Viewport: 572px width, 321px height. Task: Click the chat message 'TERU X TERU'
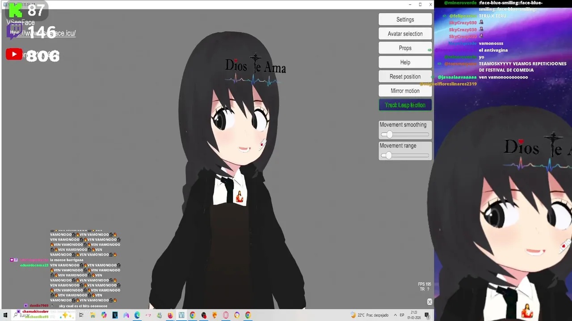[492, 16]
